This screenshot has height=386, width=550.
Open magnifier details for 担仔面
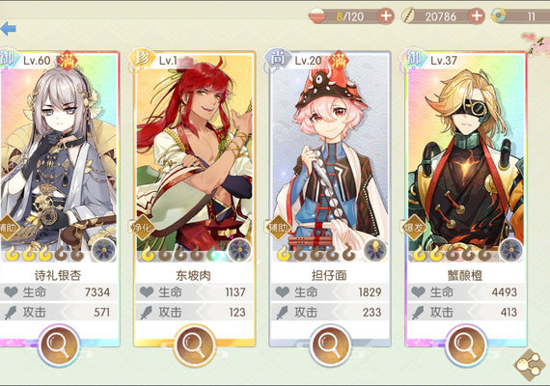click(x=330, y=345)
